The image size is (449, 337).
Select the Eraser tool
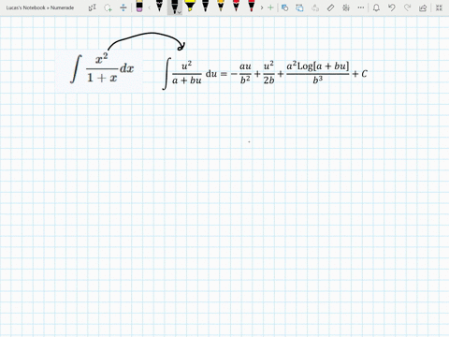(139, 6)
